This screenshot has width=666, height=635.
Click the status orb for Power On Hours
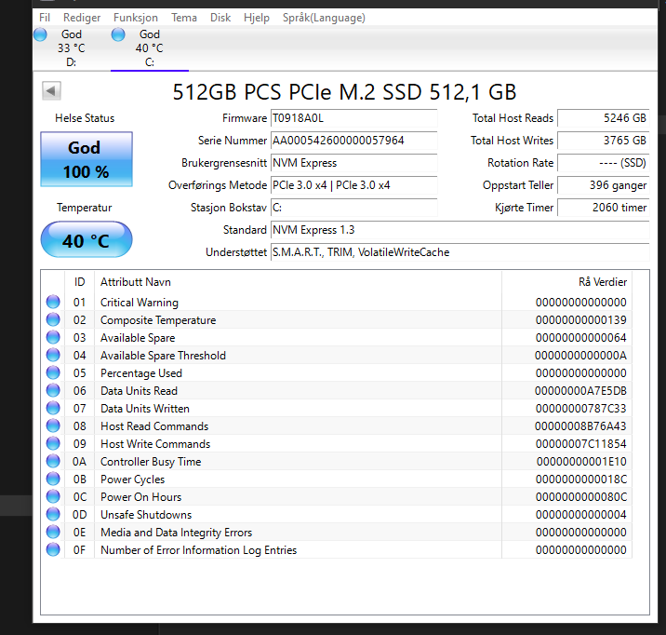point(53,497)
